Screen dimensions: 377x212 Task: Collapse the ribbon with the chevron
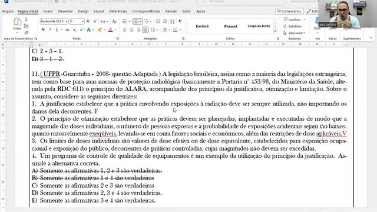click(371, 38)
